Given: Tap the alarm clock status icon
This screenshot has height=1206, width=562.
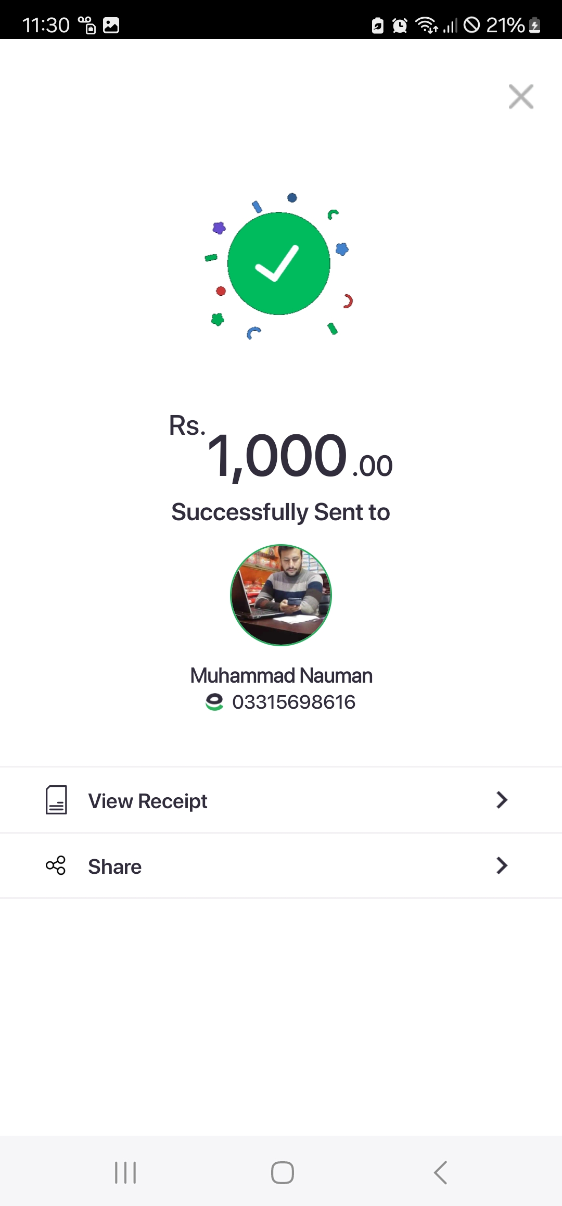Looking at the screenshot, I should [x=400, y=25].
